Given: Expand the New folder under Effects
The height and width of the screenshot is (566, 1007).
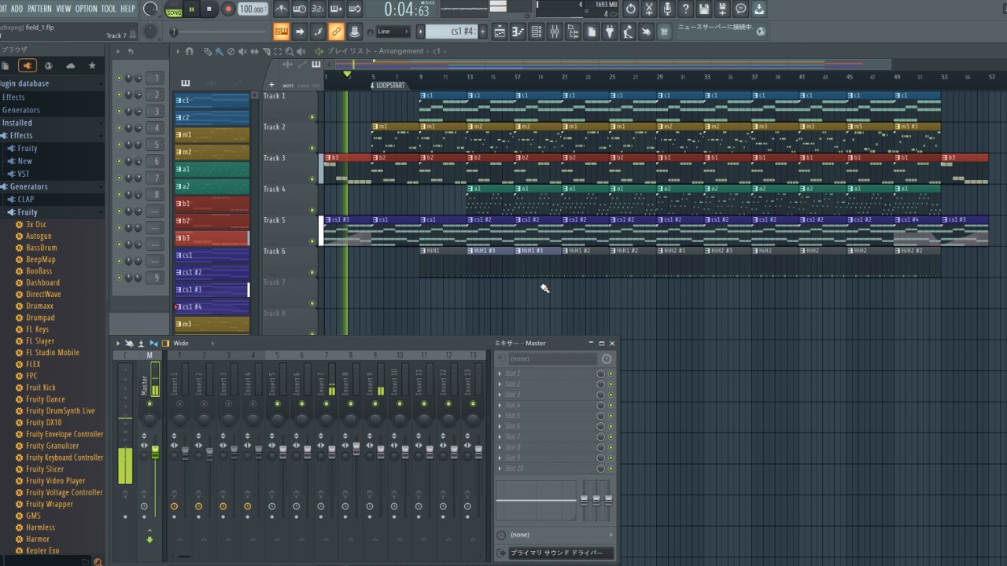Looking at the screenshot, I should pyautogui.click(x=24, y=161).
